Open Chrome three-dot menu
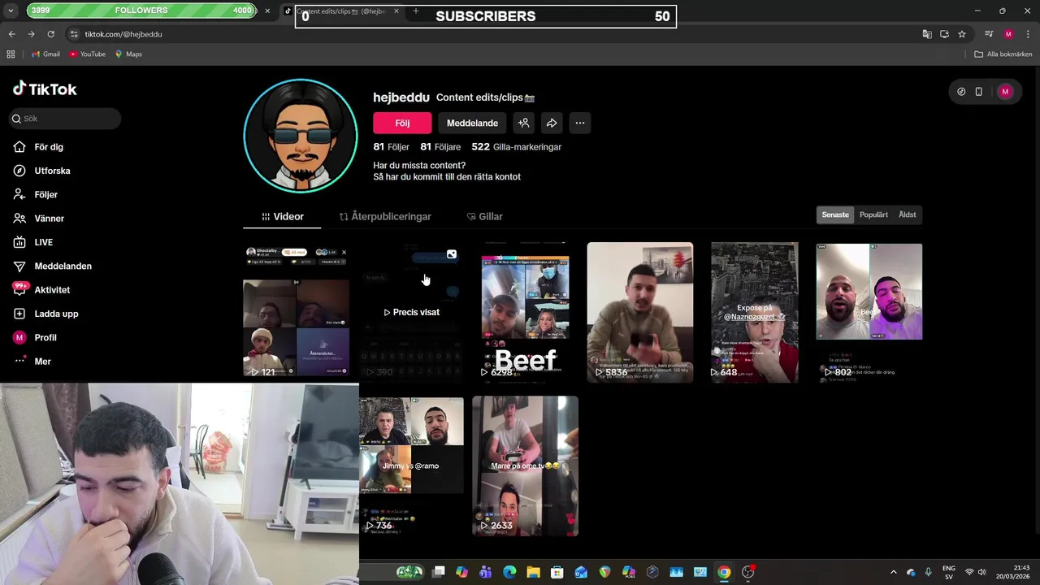Viewport: 1040px width, 585px height. (x=1027, y=34)
